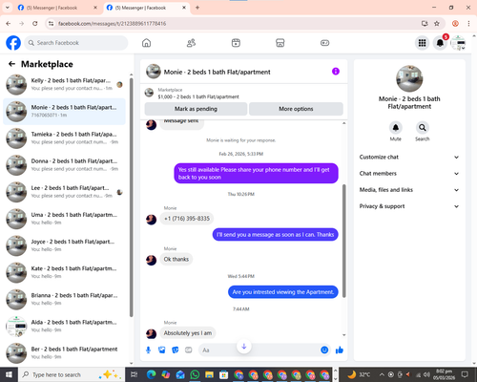The width and height of the screenshot is (477, 382).
Task: Search in conversation magnifier icon
Action: click(423, 128)
